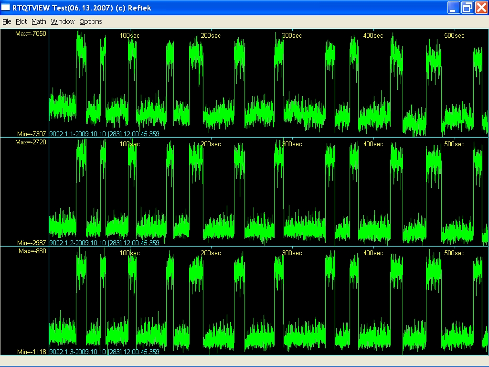Viewport: 489px width, 367px height.
Task: Click the 200sec marker in channel 9022:1:3 plot
Action: (211, 253)
